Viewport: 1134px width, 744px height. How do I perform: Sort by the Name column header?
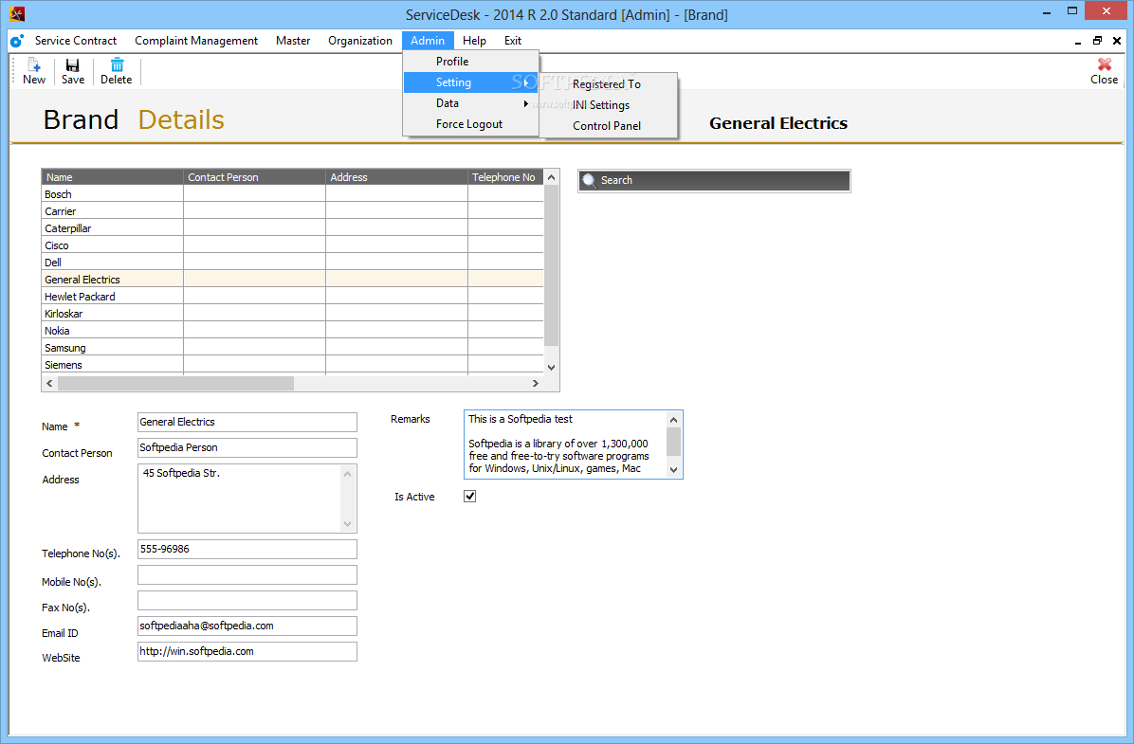(x=112, y=177)
